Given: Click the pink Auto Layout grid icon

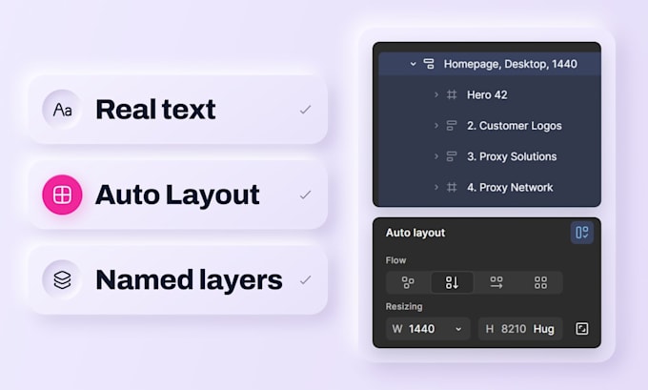Looking at the screenshot, I should coord(62,195).
